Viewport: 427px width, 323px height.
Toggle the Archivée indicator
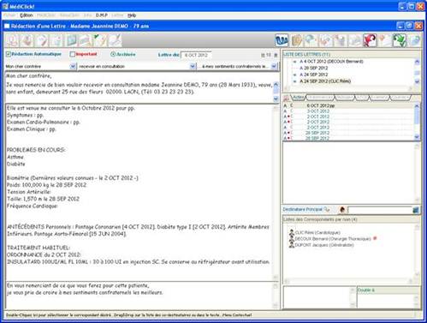pyautogui.click(x=113, y=54)
